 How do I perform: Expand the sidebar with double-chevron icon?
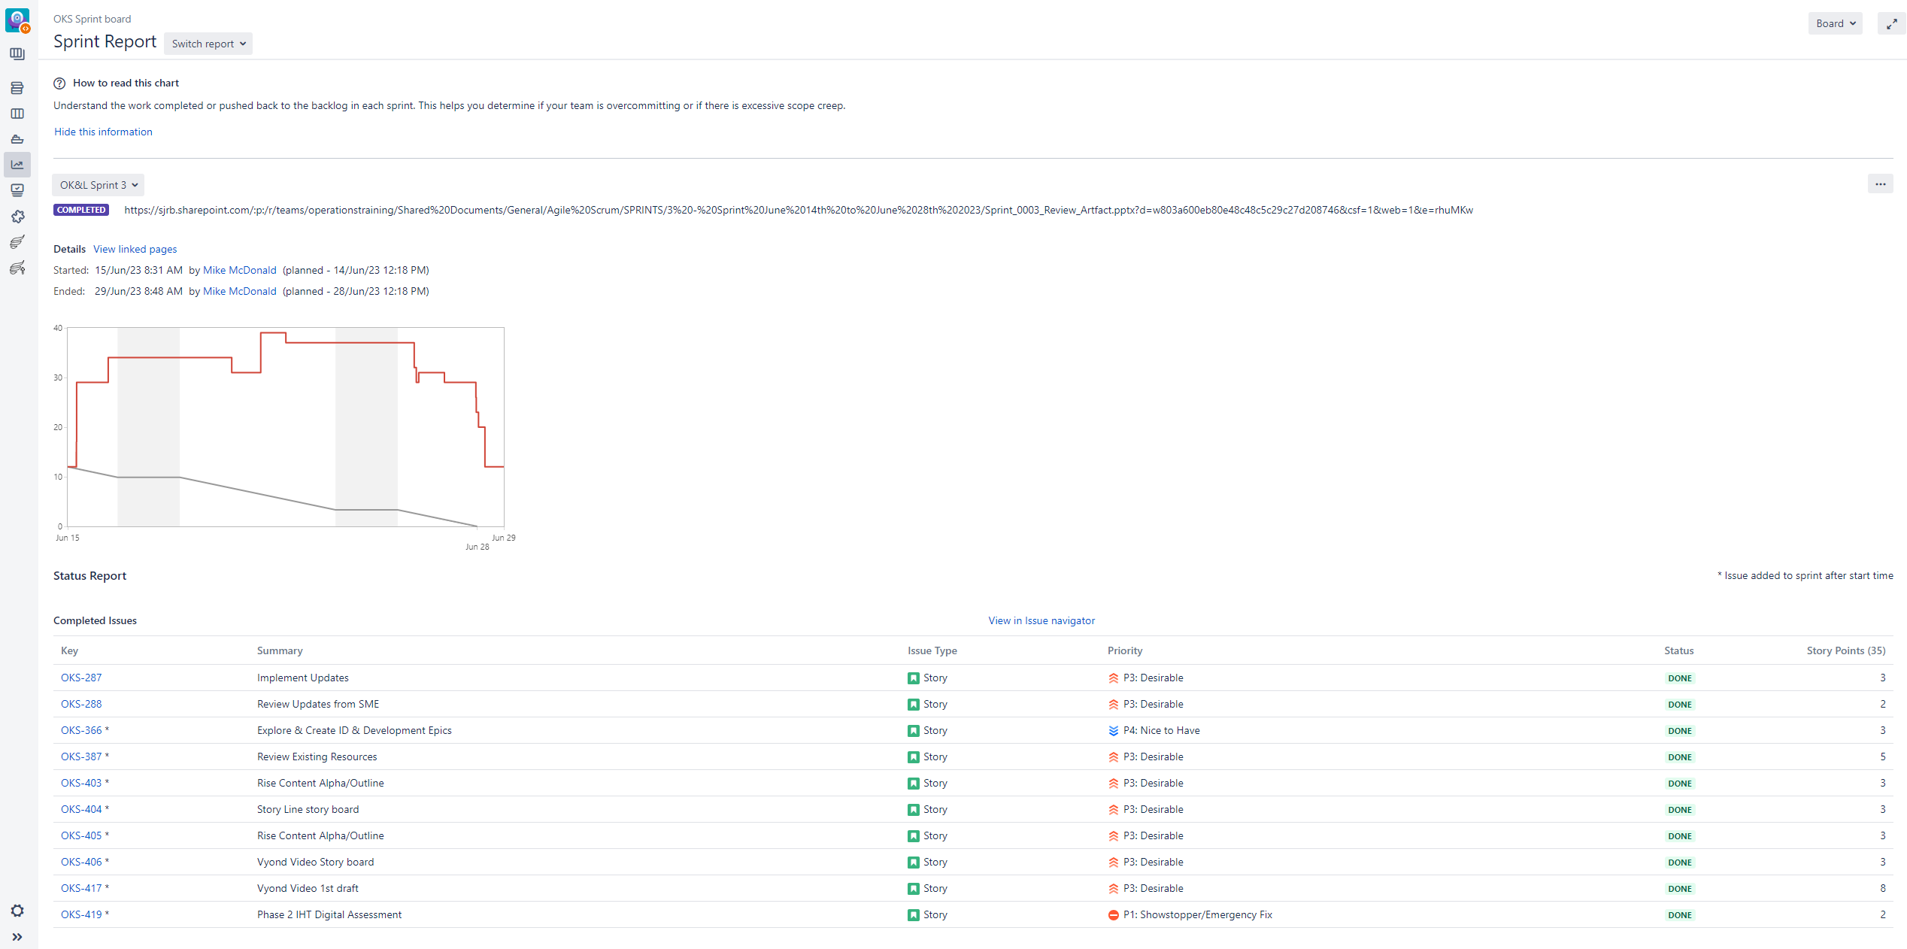click(17, 937)
